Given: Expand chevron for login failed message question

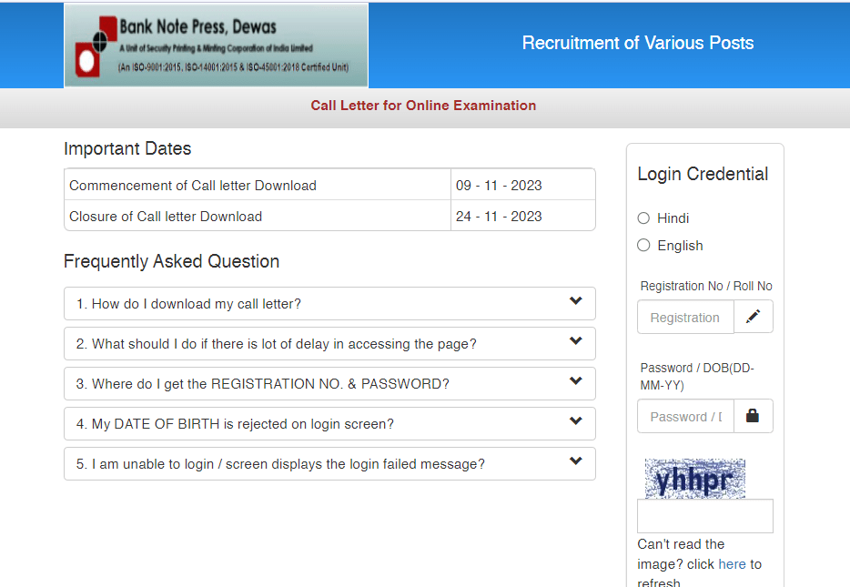Looking at the screenshot, I should click(x=575, y=462).
